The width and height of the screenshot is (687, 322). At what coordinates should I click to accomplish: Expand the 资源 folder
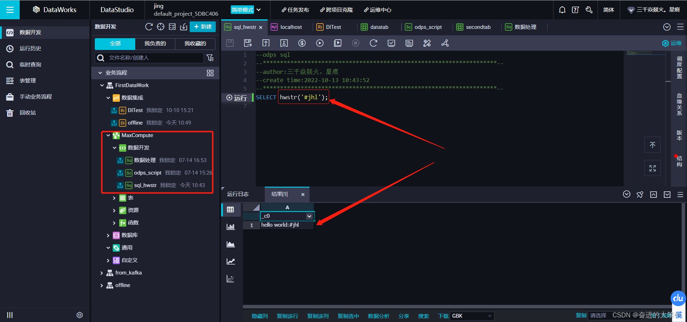point(114,210)
